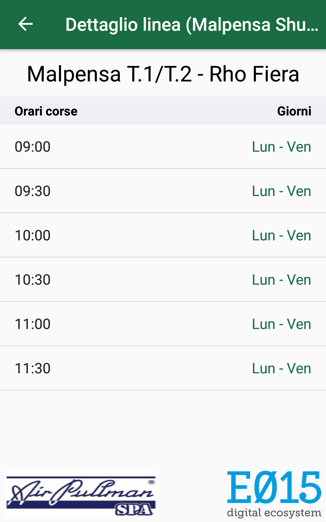Select the 11:00 departure time
Image resolution: width=326 pixels, height=522 pixels.
(x=33, y=324)
